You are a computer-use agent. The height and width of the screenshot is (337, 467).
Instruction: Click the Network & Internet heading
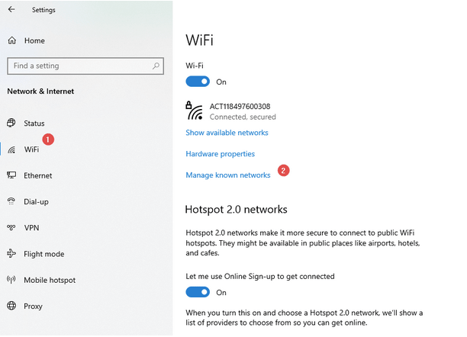[40, 91]
